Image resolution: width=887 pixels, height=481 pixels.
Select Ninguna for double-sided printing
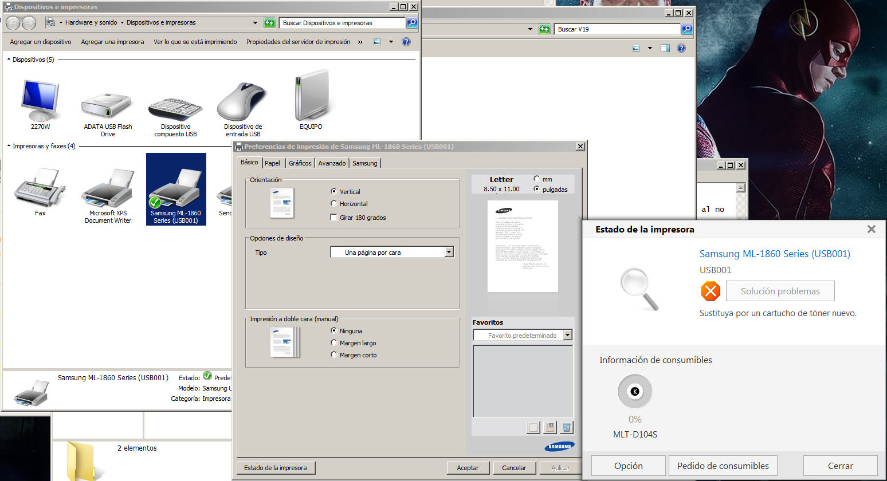pos(334,330)
